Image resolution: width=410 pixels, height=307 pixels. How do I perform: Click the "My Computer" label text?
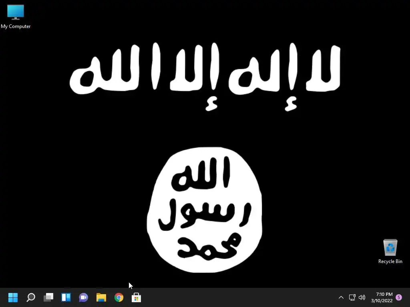click(x=16, y=26)
